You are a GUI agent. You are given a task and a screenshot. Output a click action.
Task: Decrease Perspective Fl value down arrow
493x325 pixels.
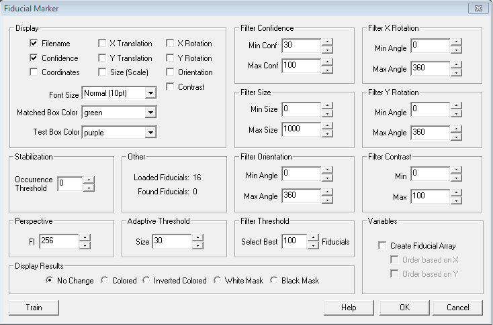click(85, 245)
